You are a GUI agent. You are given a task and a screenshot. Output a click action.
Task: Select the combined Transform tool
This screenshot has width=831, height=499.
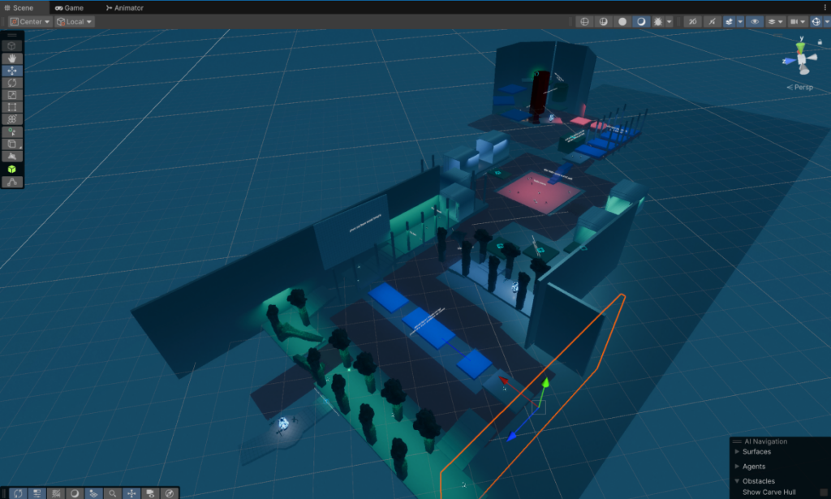coord(11,119)
